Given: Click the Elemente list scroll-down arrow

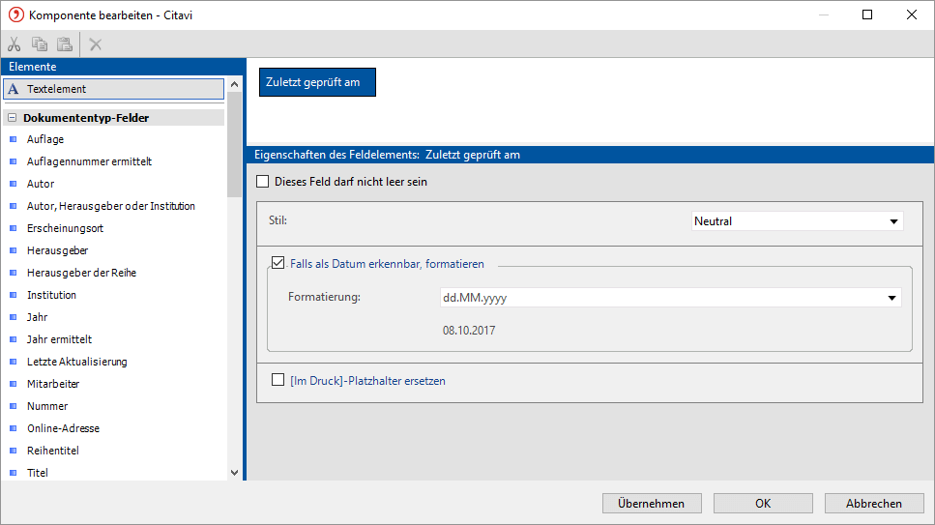Looking at the screenshot, I should (x=234, y=473).
